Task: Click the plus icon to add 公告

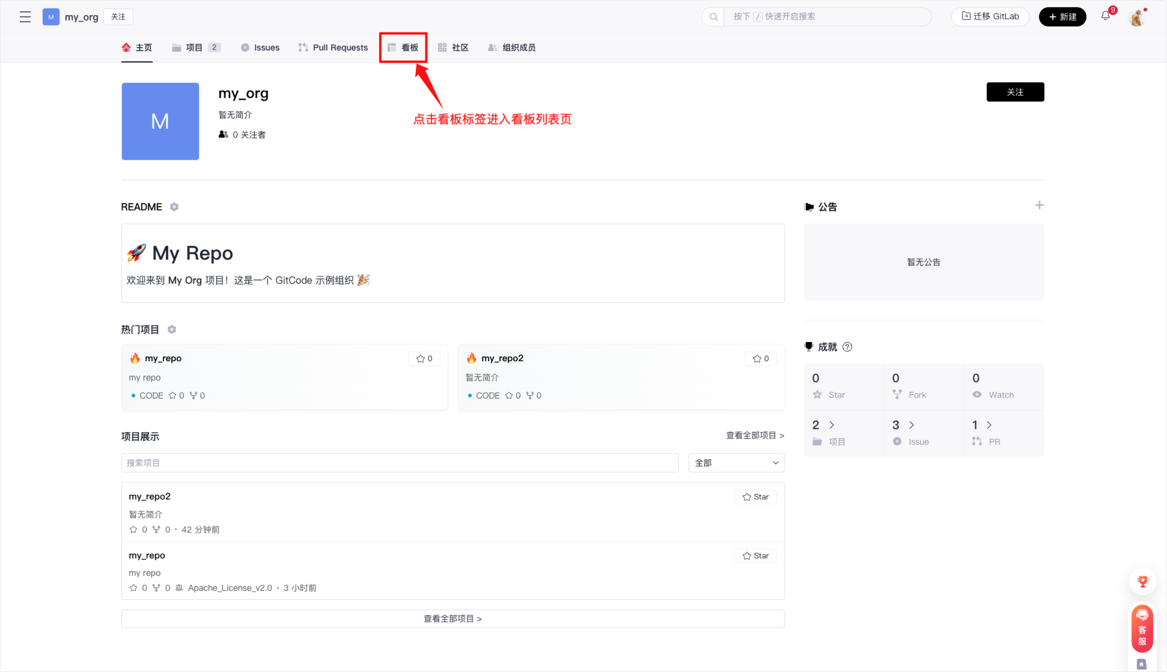Action: tap(1039, 206)
